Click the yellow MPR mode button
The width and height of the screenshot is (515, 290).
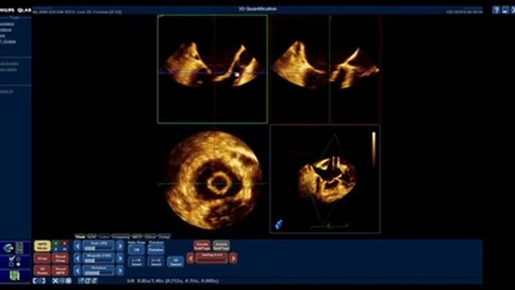[42, 246]
